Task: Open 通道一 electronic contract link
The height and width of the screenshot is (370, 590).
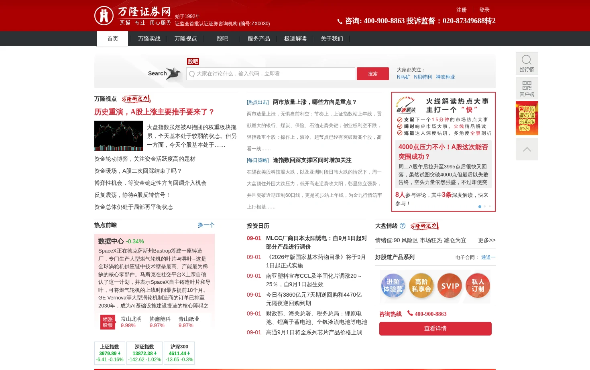Action: (x=488, y=257)
